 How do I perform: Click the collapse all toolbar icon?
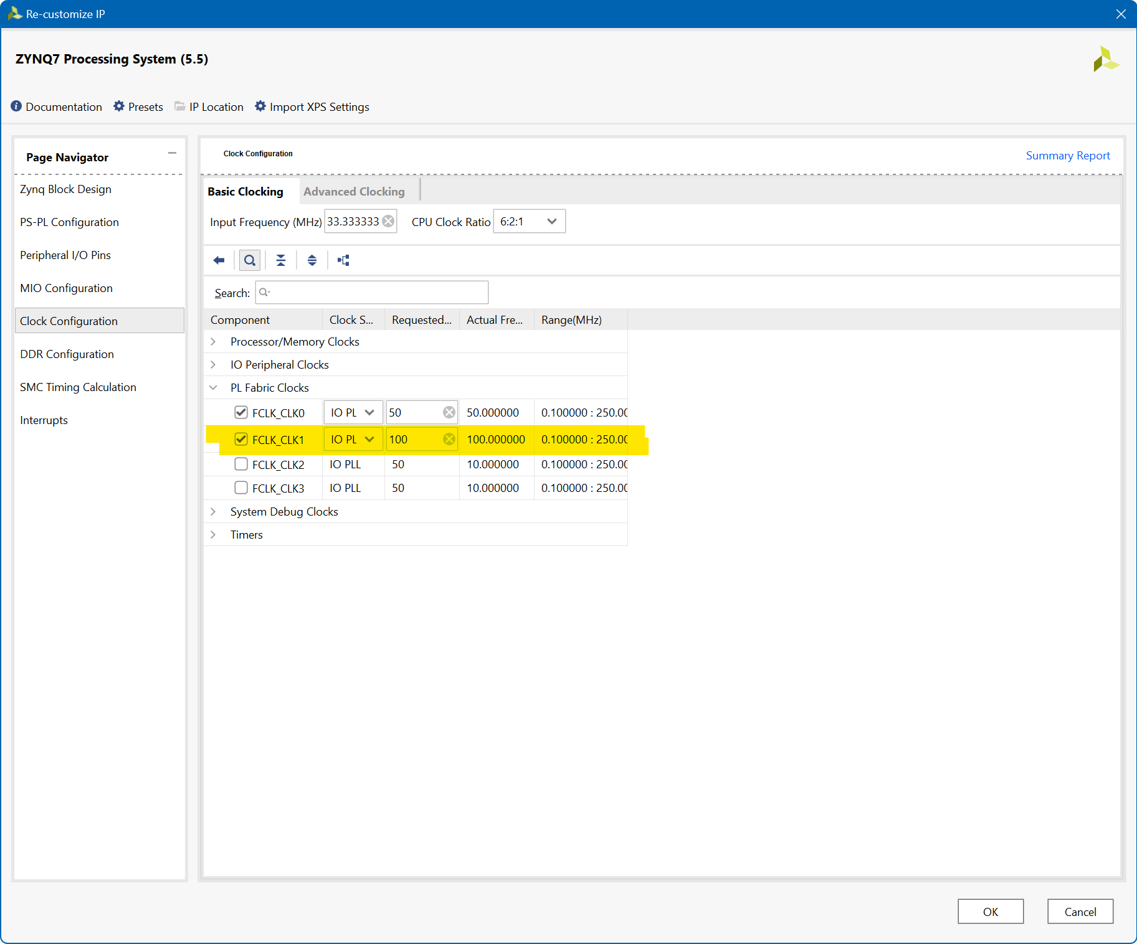click(281, 260)
